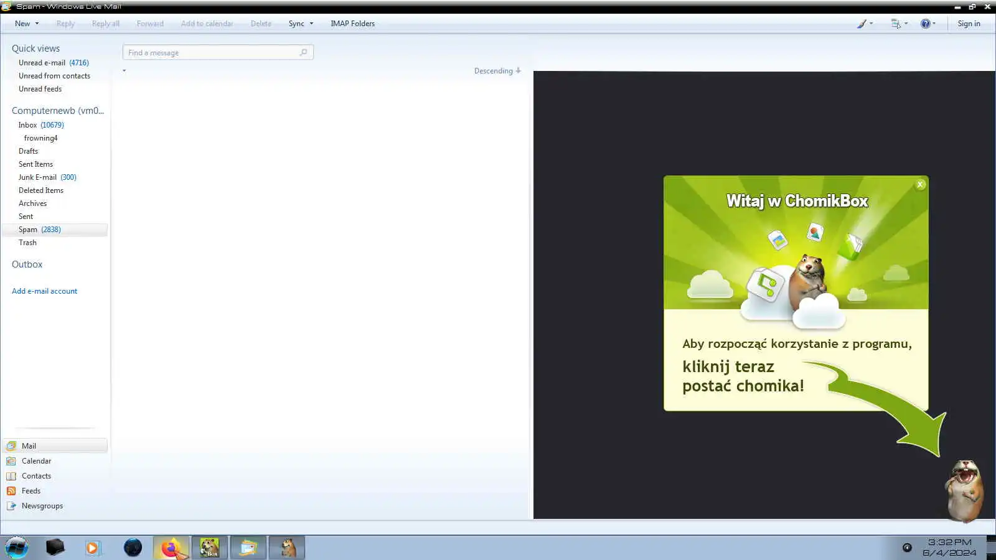The image size is (996, 560).
Task: Click the ChomikBox hamster character
Action: pos(964,492)
